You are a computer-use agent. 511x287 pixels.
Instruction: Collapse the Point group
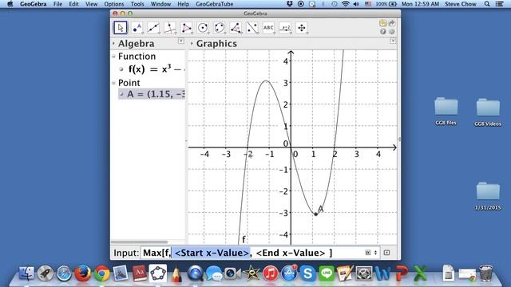[x=113, y=83]
